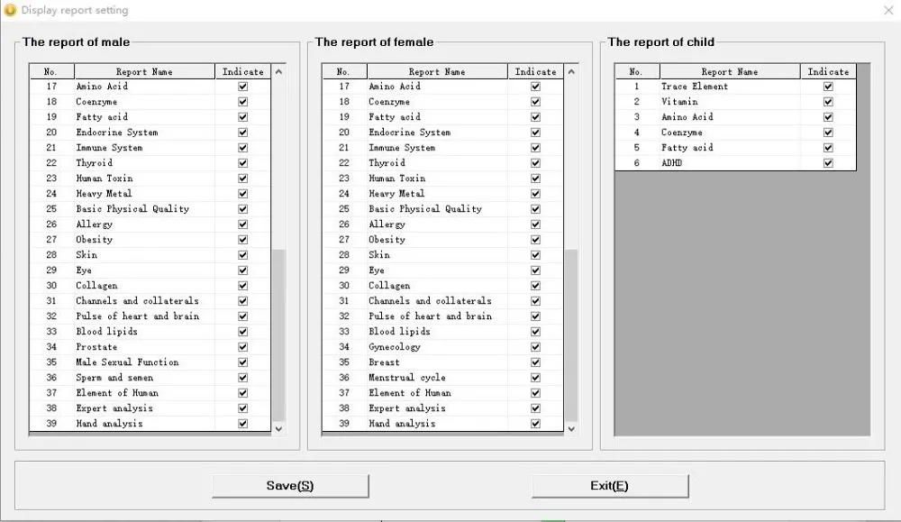Screen dimensions: 901x522
Task: Toggle the Indicate checkbox for Prostate
Action: pos(241,346)
